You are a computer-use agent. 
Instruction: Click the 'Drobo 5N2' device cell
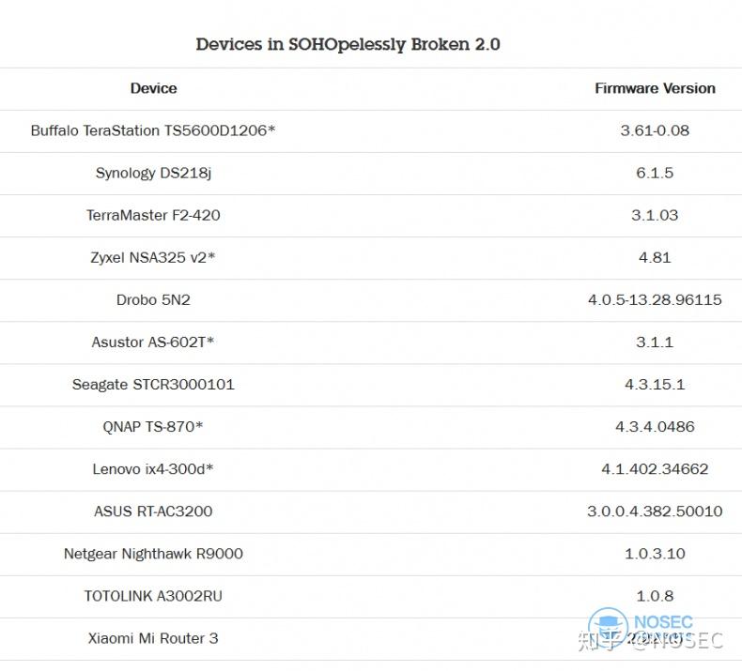[x=153, y=299]
